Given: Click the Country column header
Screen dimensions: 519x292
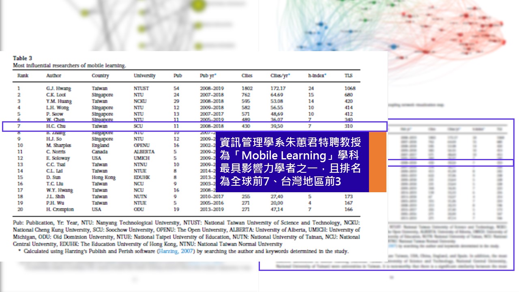Looking at the screenshot, I should click(x=100, y=76).
